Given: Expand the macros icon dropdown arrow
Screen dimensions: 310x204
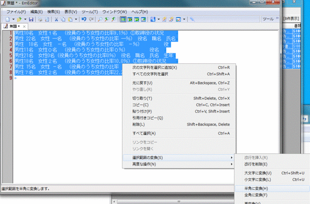Looking at the screenshot, I should (x=184, y=19).
